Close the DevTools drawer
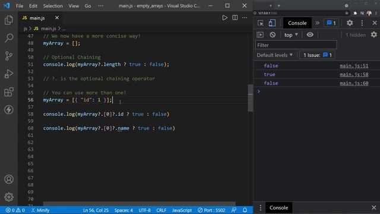 tap(373, 207)
